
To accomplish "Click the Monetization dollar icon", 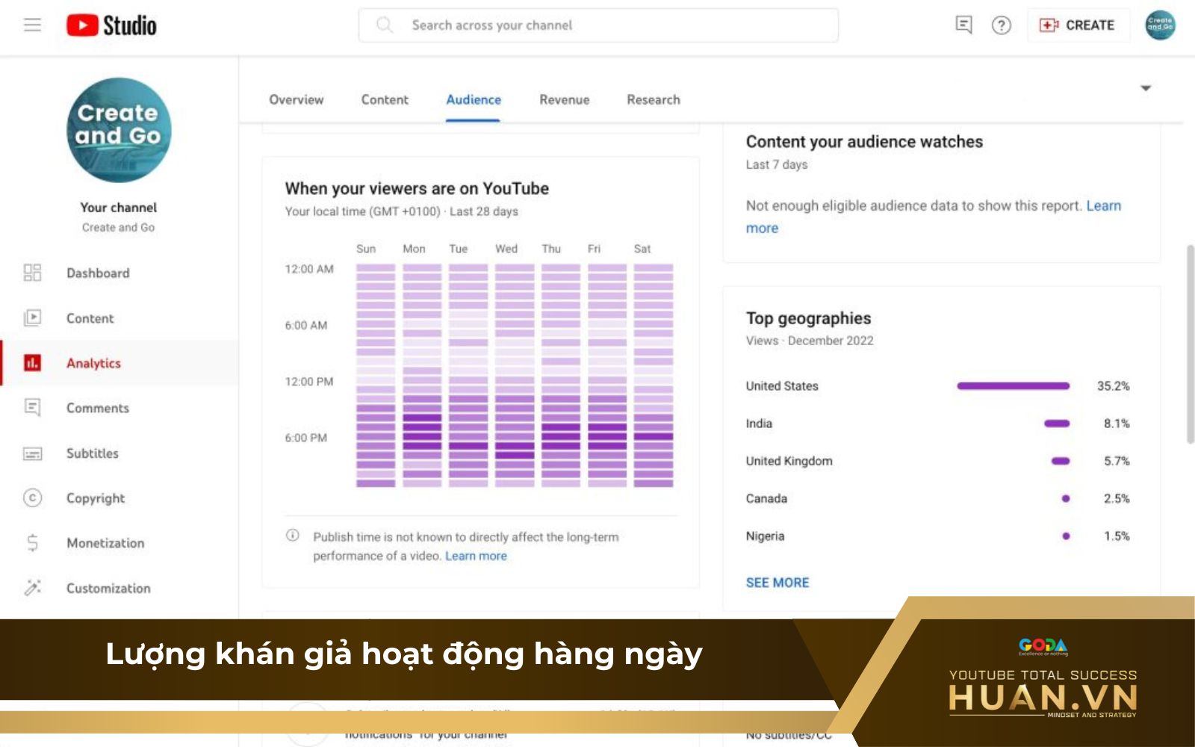I will click(32, 543).
